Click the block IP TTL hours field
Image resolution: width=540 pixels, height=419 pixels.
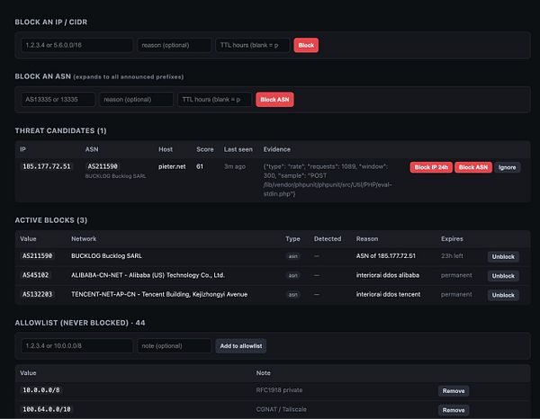coord(252,45)
